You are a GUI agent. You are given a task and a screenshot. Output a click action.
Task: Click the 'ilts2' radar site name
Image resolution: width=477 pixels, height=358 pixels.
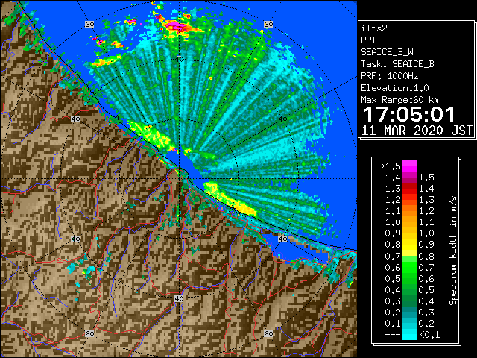pyautogui.click(x=374, y=28)
